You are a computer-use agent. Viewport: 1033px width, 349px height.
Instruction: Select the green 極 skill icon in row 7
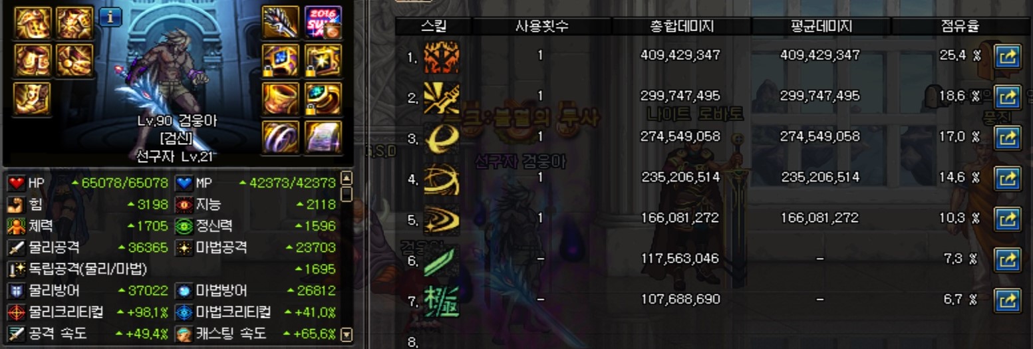click(442, 300)
